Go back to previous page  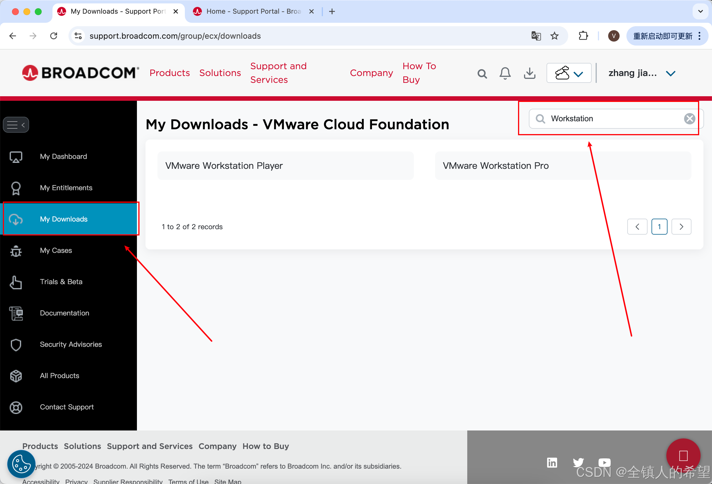pos(13,36)
